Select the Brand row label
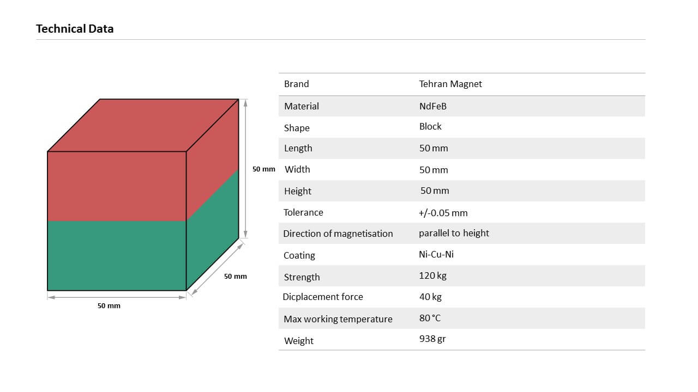 coord(297,84)
